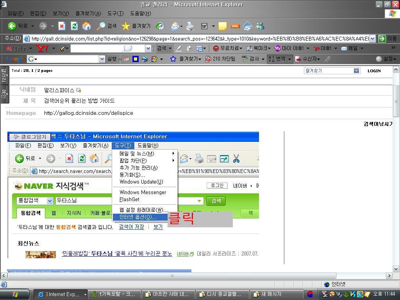Open History via the green clock icon

click(x=160, y=26)
